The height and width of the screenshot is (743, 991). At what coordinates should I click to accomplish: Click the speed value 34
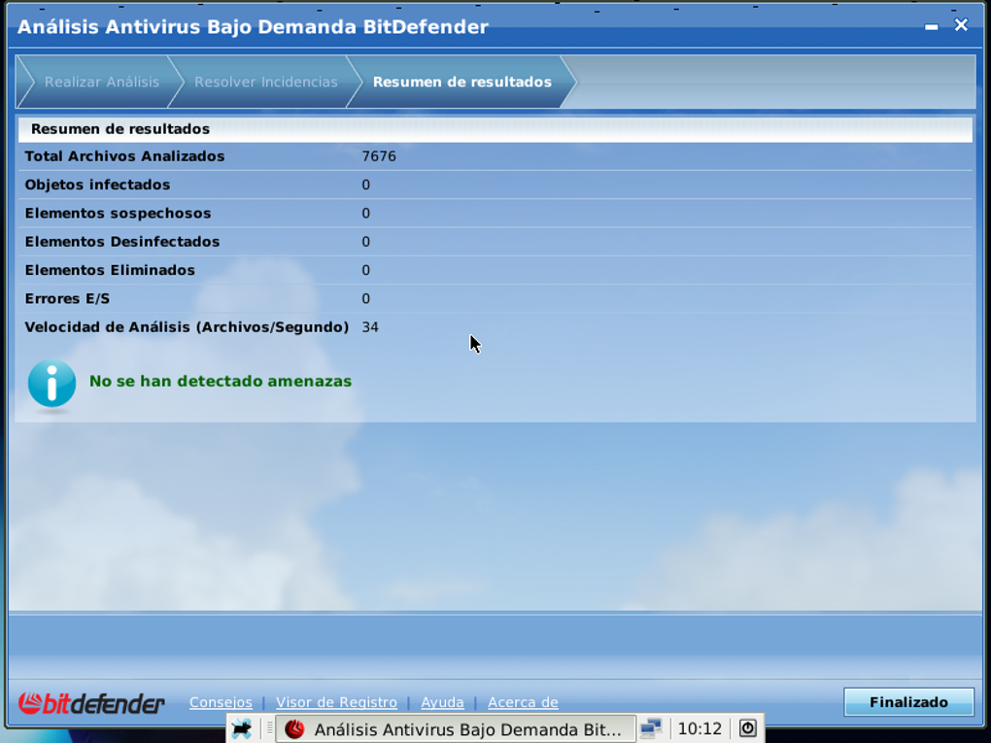click(x=370, y=327)
